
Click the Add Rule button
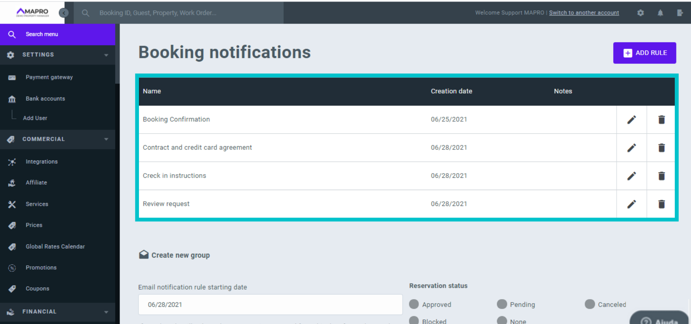coord(644,53)
